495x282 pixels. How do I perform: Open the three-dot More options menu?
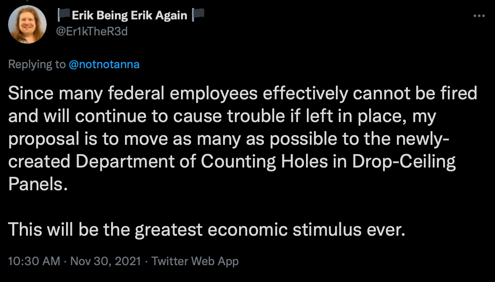coord(479,16)
